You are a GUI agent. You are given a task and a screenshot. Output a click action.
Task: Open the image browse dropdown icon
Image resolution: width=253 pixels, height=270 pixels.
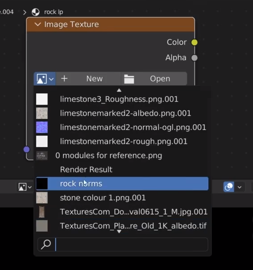pyautogui.click(x=45, y=79)
